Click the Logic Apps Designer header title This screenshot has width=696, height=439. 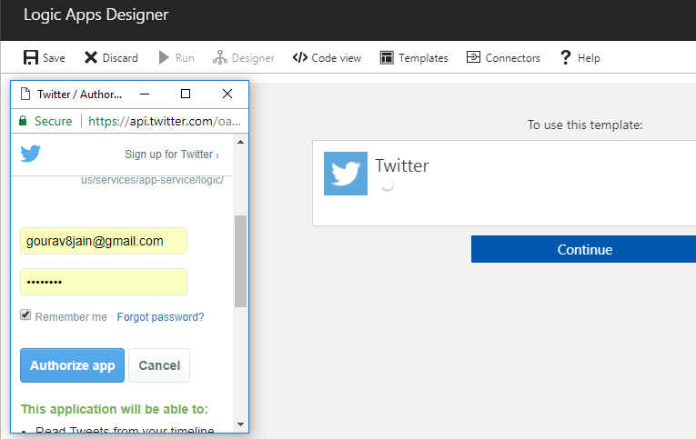[96, 15]
